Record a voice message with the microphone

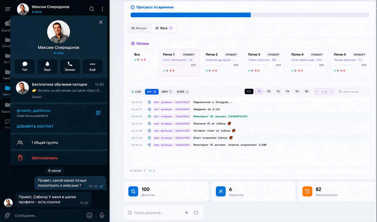click(x=102, y=216)
